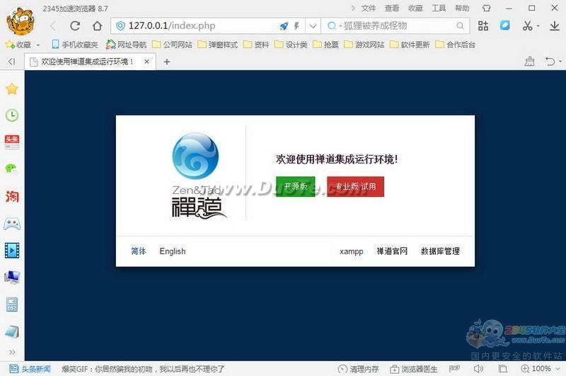Open the 工具 menu

[439, 8]
